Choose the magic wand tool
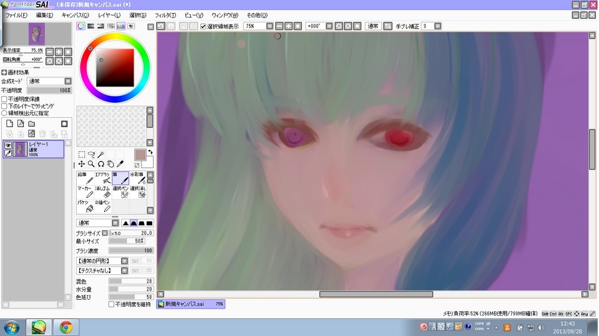 coord(101,154)
